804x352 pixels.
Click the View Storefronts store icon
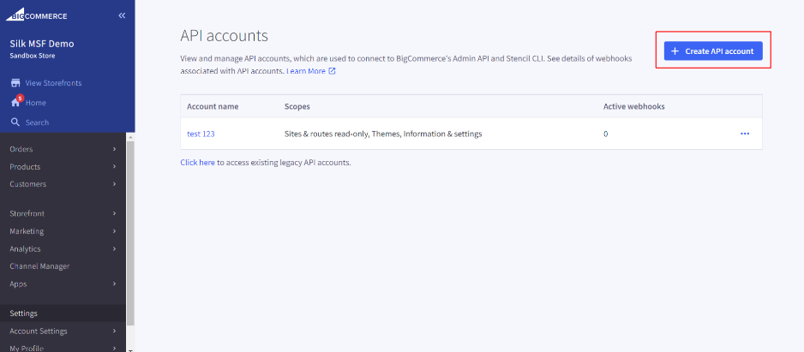click(x=15, y=83)
